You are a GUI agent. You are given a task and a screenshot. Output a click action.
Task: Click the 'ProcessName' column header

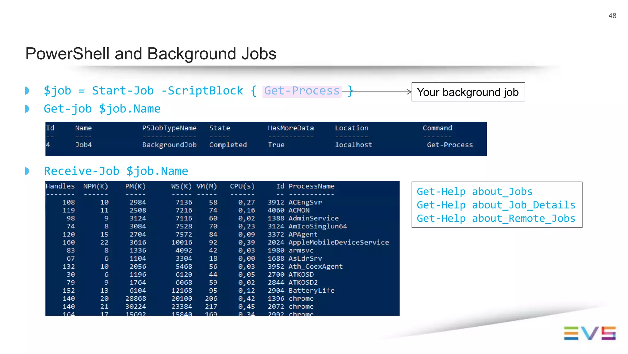pos(311,186)
